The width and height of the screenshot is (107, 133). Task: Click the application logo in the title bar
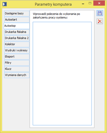pyautogui.click(x=5, y=4)
